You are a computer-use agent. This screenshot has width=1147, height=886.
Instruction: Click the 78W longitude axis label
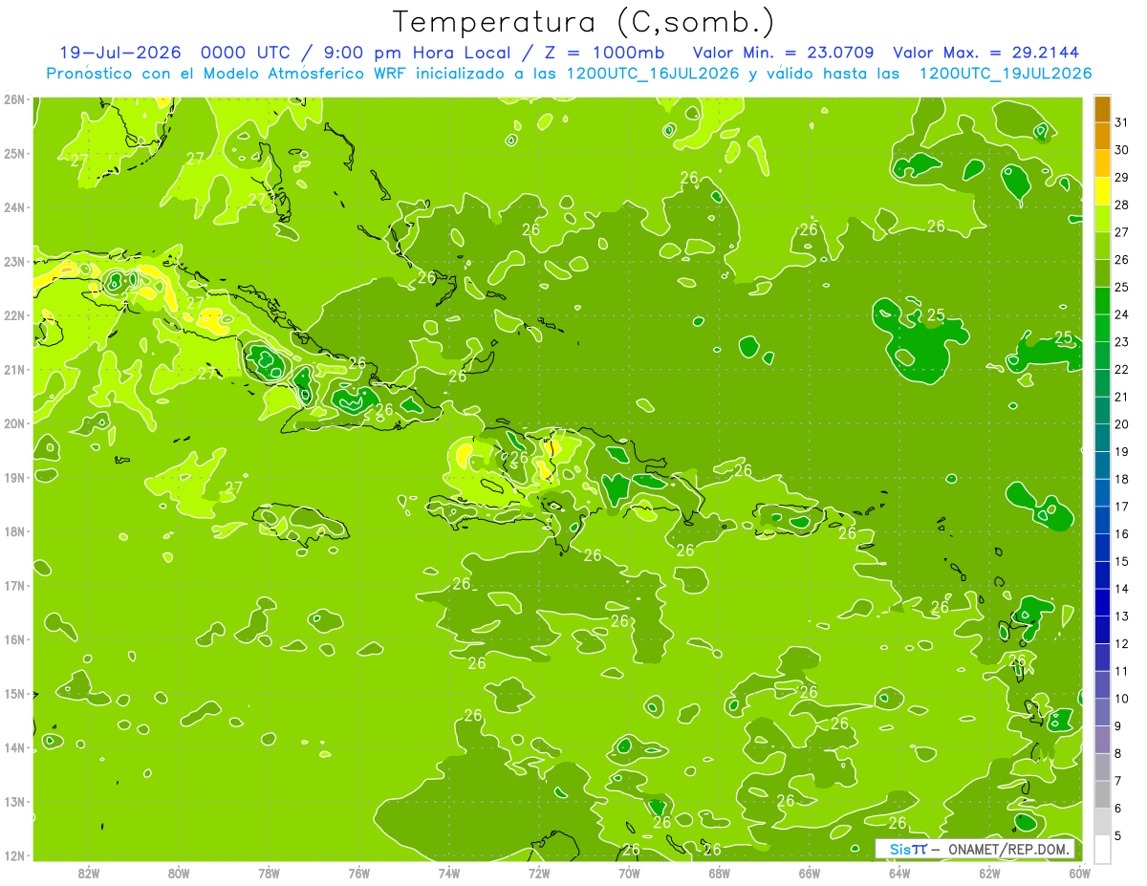click(x=269, y=873)
